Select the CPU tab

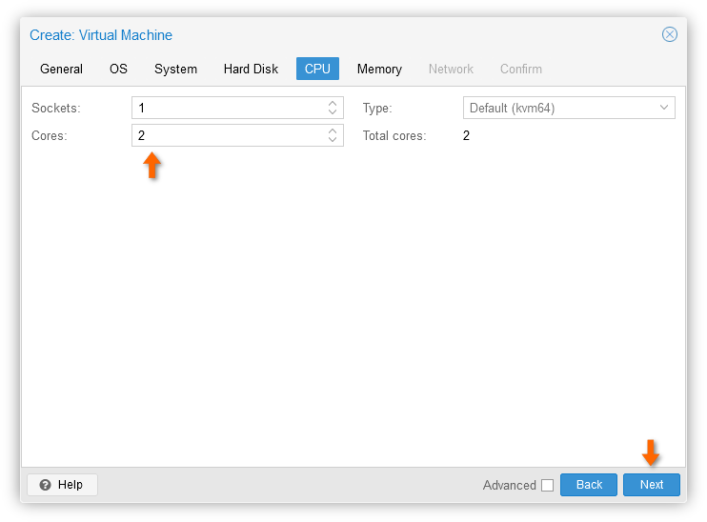(x=317, y=69)
